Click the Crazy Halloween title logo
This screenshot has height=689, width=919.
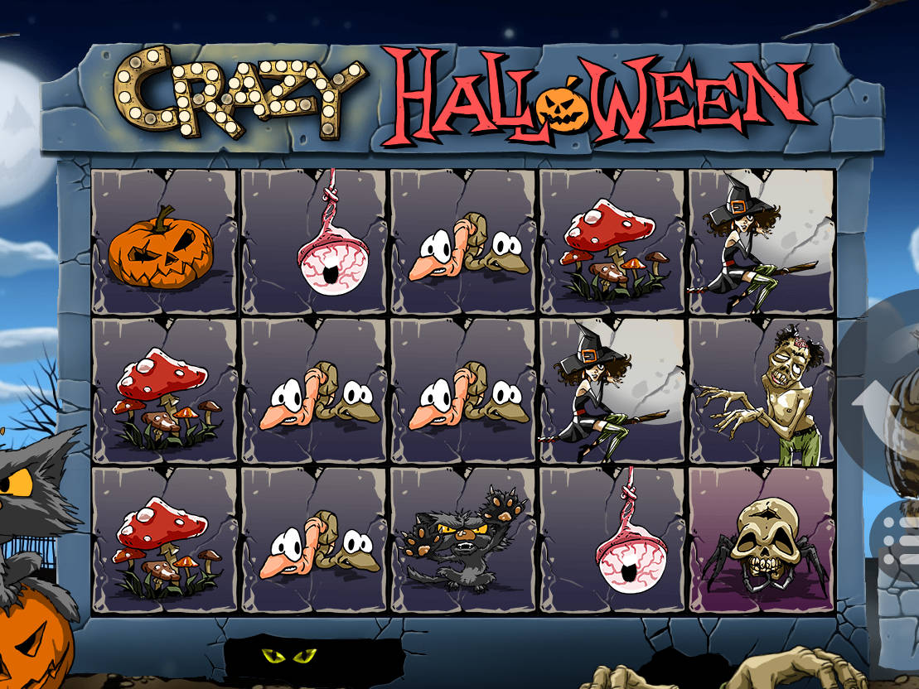463,95
